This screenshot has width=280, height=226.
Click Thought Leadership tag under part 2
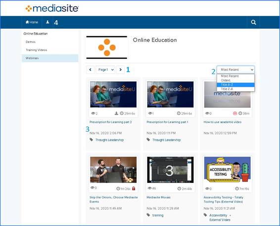[109, 140]
